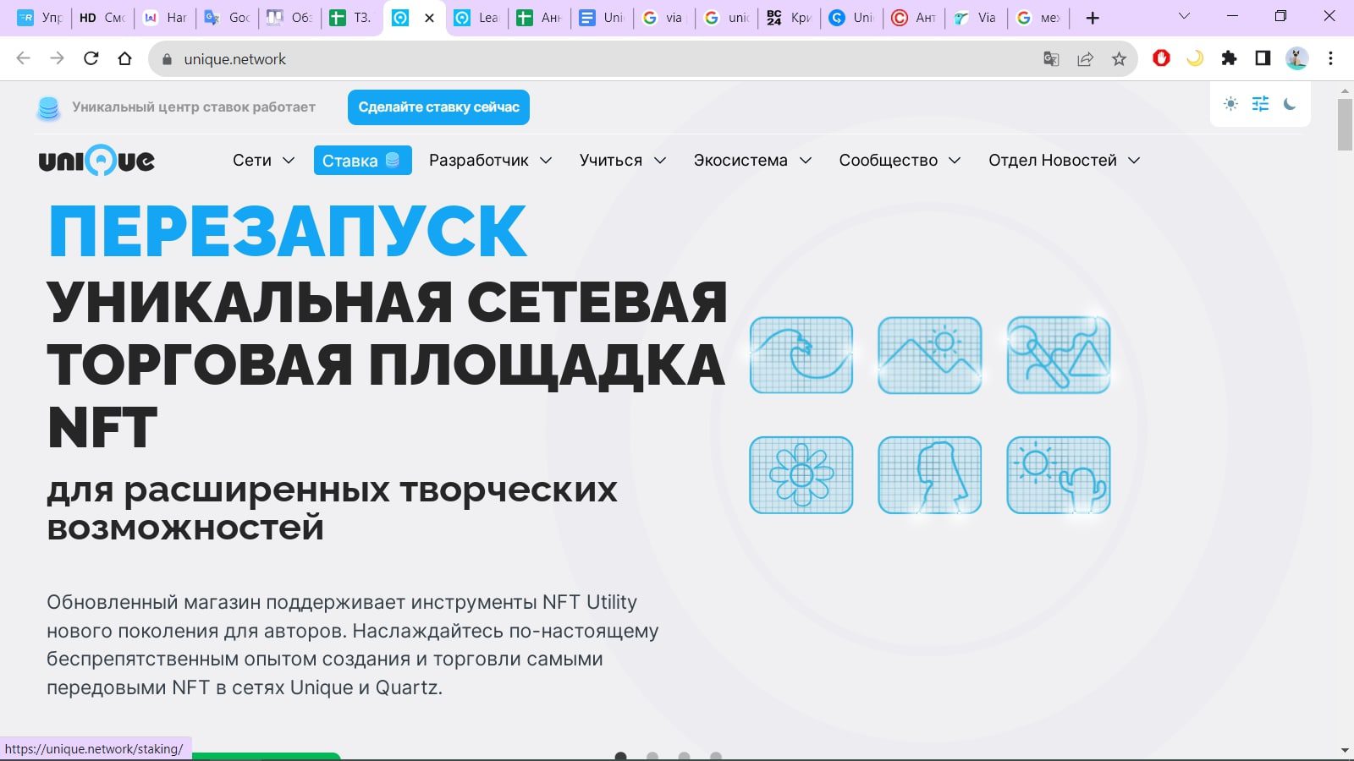The height and width of the screenshot is (761, 1354).
Task: Click Сделайте ставку сейчас button
Action: pyautogui.click(x=438, y=107)
